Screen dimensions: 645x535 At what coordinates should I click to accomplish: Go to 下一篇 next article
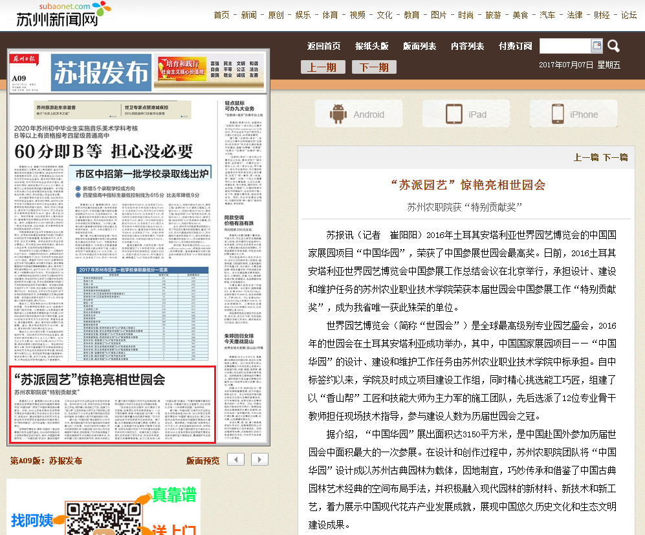click(615, 157)
